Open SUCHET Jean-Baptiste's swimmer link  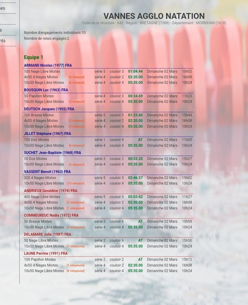coord(52,153)
